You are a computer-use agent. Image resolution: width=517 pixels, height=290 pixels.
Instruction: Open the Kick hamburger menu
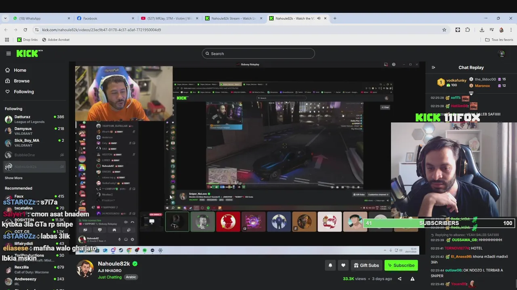[8, 53]
